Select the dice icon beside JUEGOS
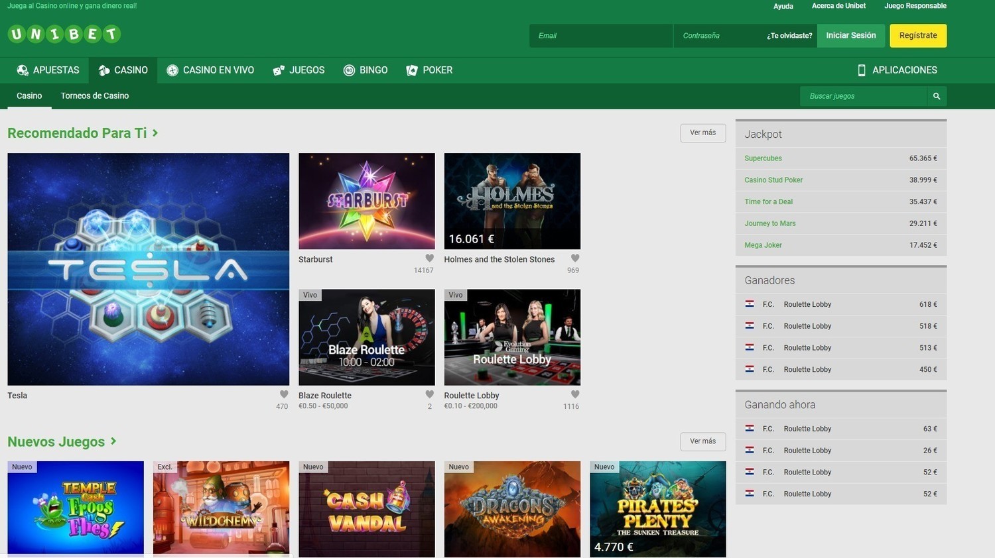The height and width of the screenshot is (558, 995). 278,70
